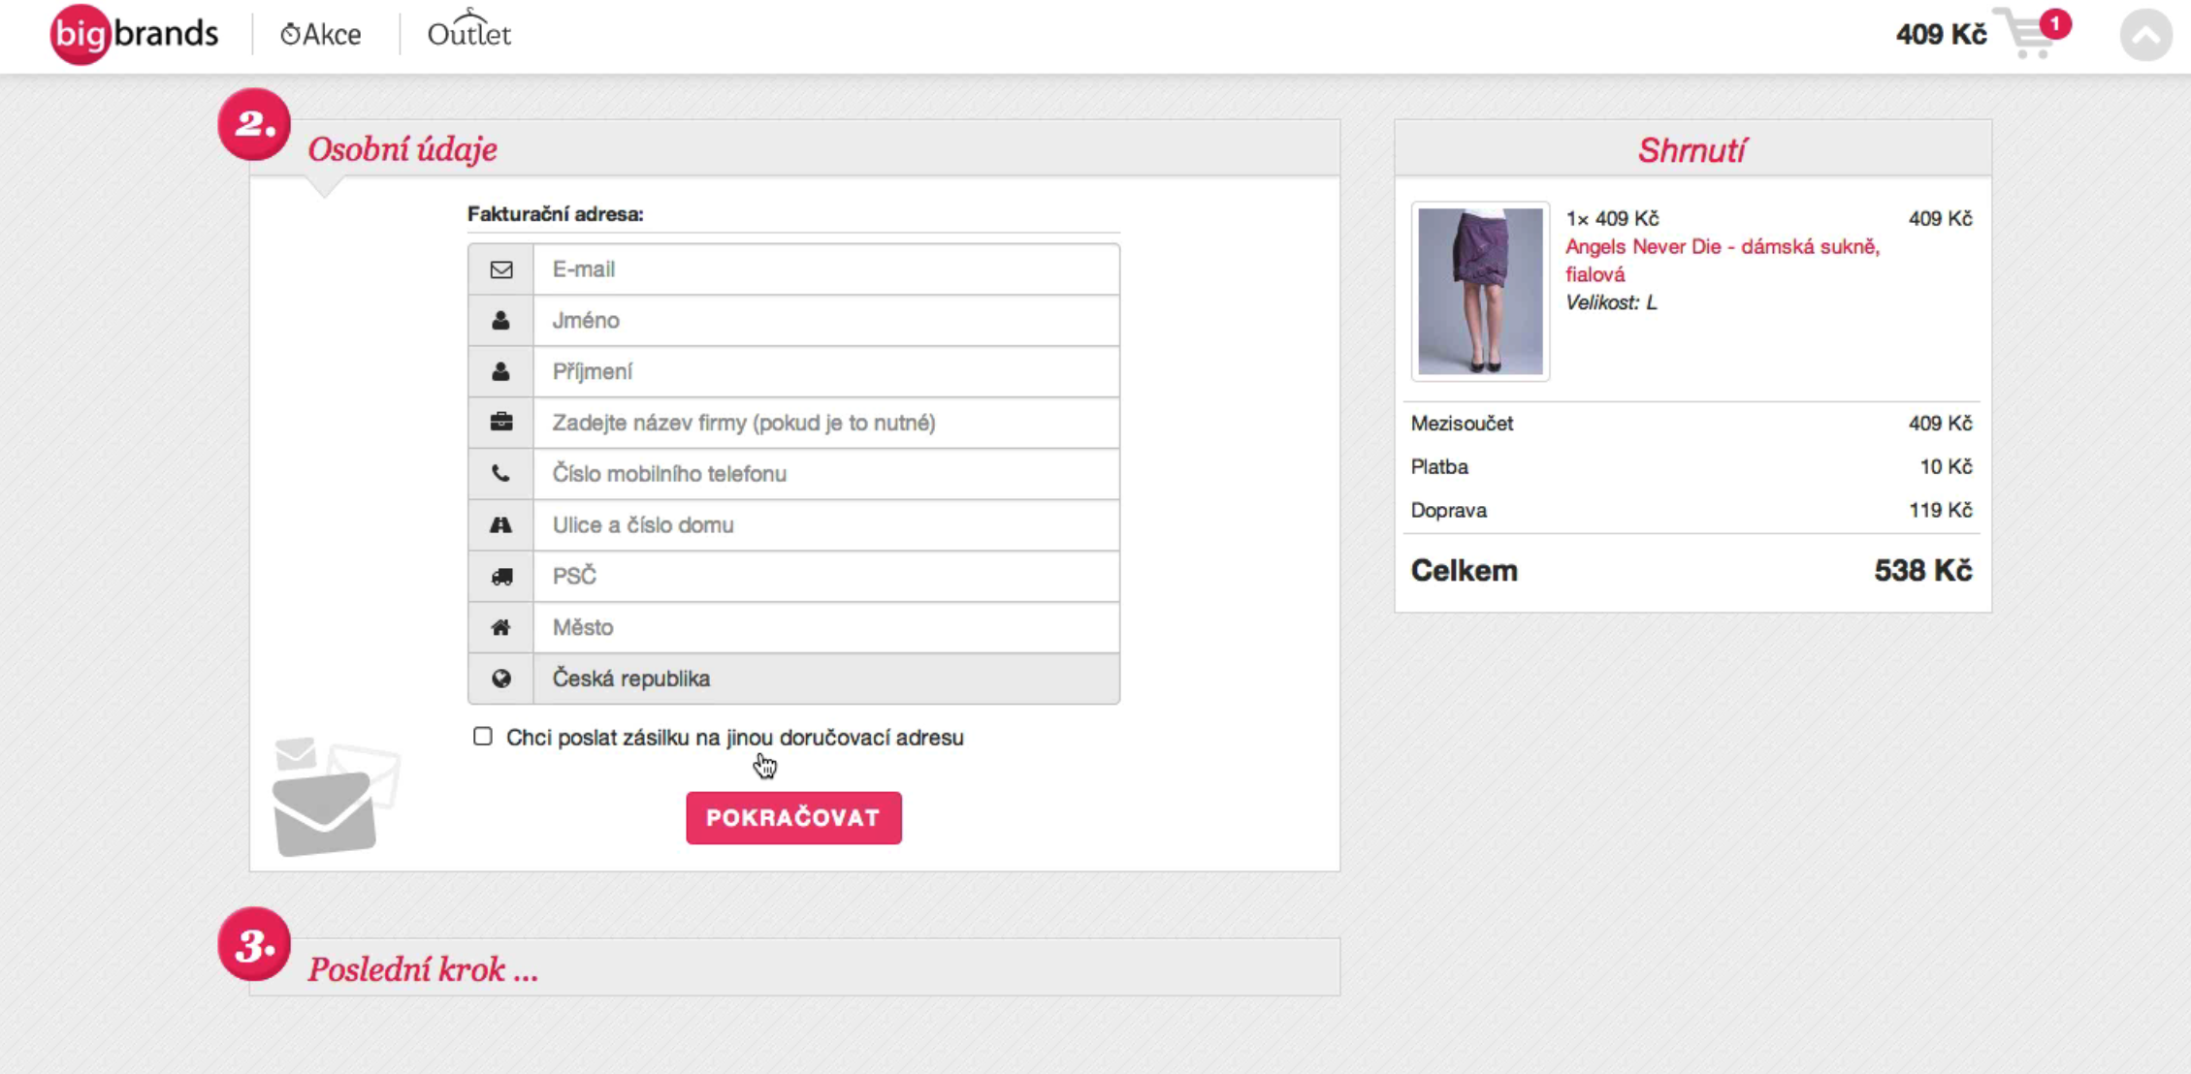The width and height of the screenshot is (2191, 1074).
Task: Click the briefcase icon beside company name
Action: pyautogui.click(x=500, y=423)
